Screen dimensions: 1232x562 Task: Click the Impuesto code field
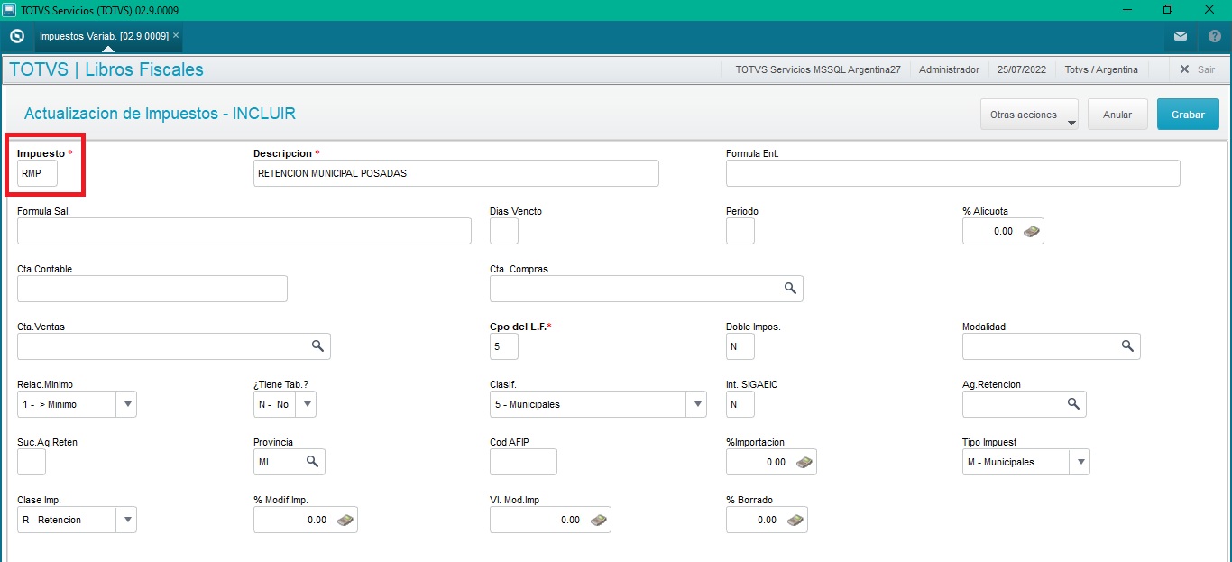pos(37,173)
